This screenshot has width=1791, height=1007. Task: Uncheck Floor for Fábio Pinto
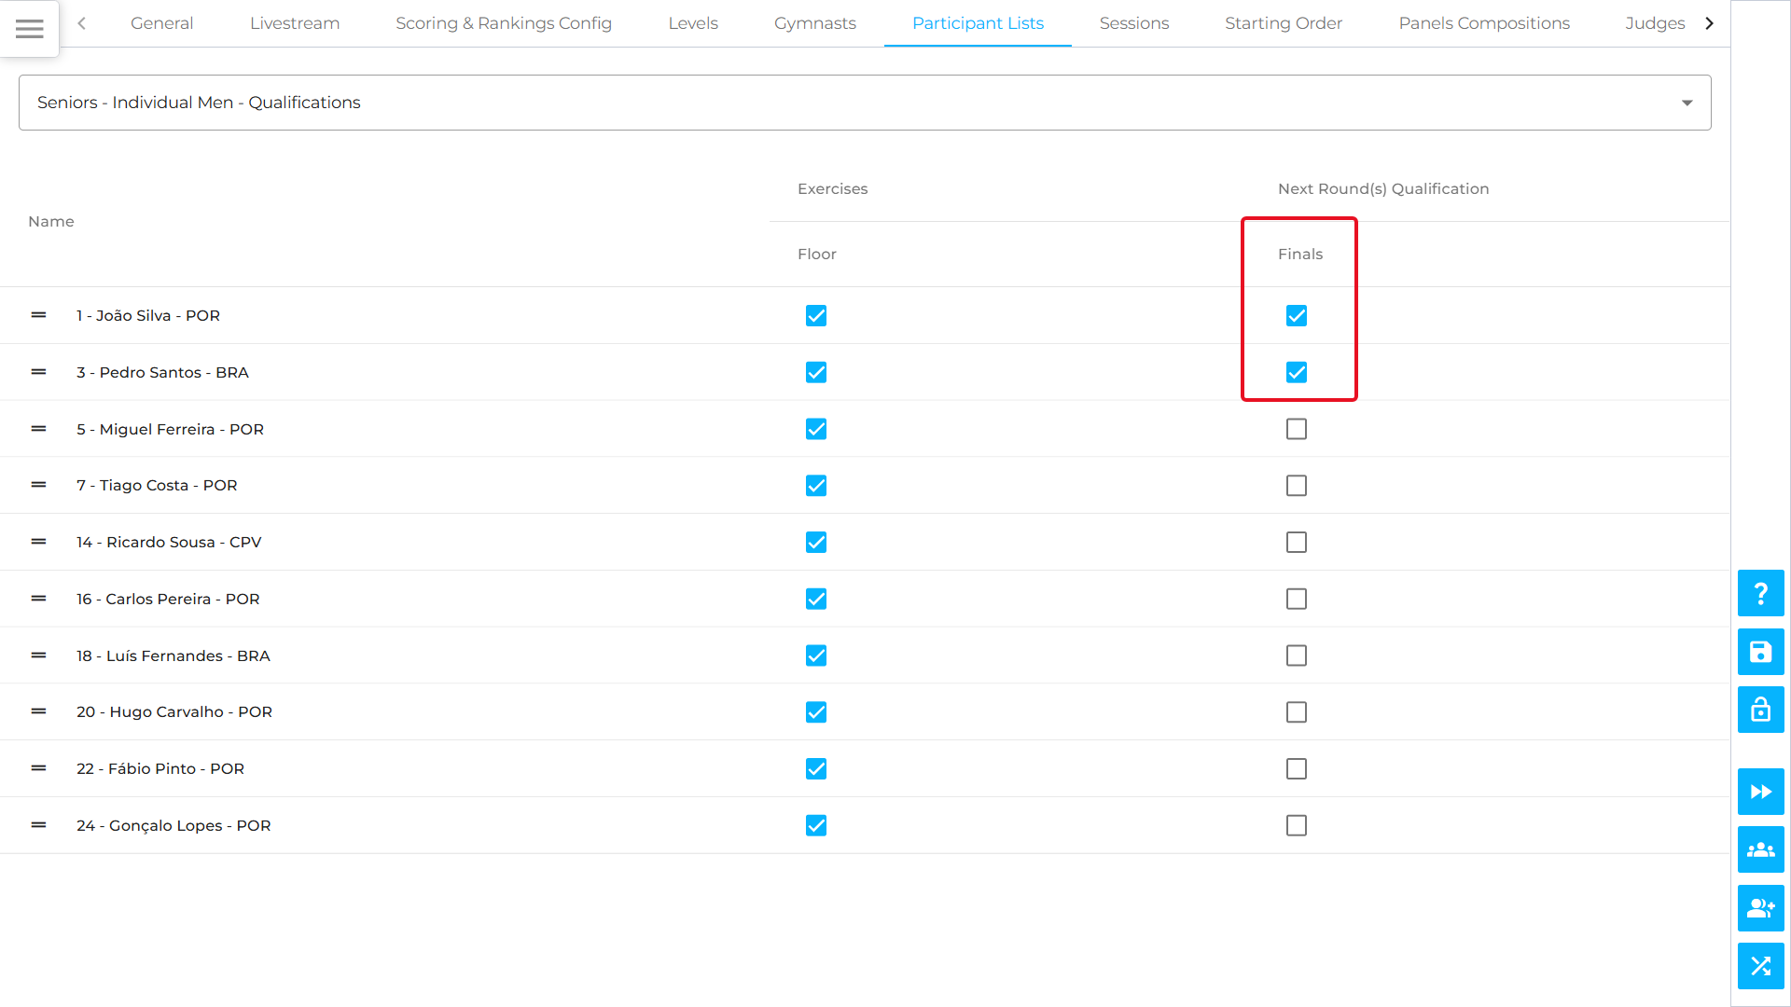816,769
